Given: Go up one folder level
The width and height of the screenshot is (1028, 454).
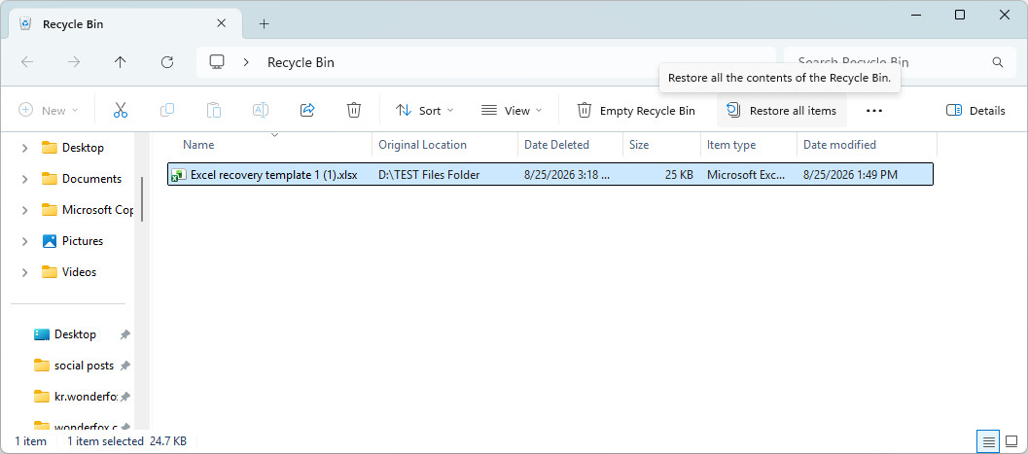Looking at the screenshot, I should point(120,62).
